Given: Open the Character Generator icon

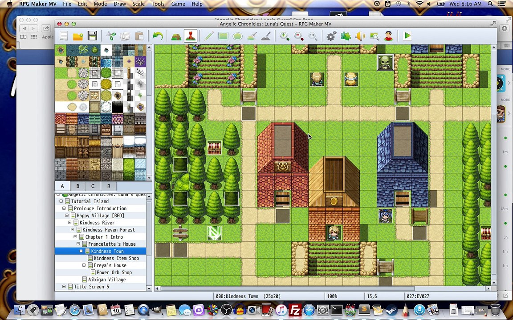Looking at the screenshot, I should [388, 36].
